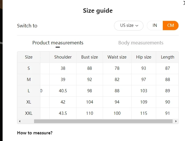Image resolution: width=185 pixels, height=141 pixels.
Task: Close the Size guide dialog
Action: pos(184,3)
